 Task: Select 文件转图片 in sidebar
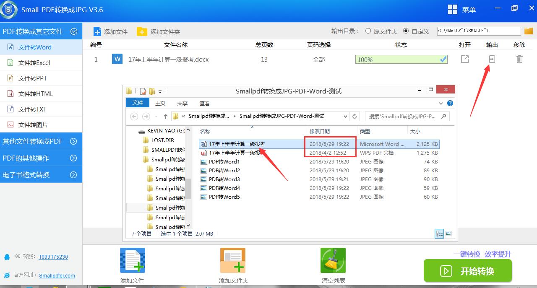[41, 125]
